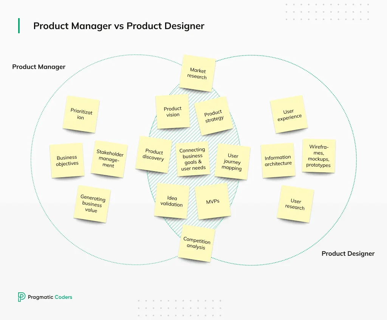Click the "Wireframes, mockups, prototypes" sticky note
This screenshot has width=387, height=320.
point(319,156)
